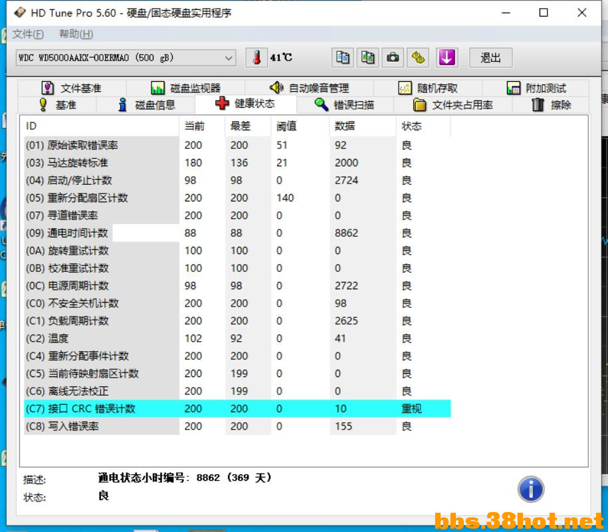Select the (0C) 电源周期计数 row
608x532 pixels.
click(x=237, y=285)
